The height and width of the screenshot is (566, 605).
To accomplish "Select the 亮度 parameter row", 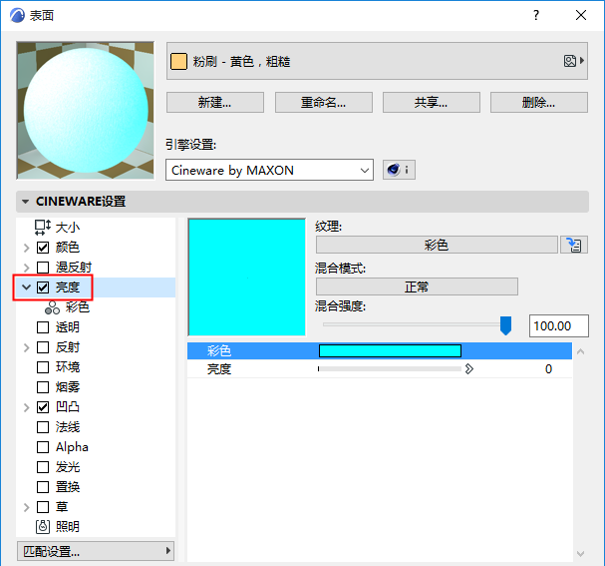I will coord(380,369).
